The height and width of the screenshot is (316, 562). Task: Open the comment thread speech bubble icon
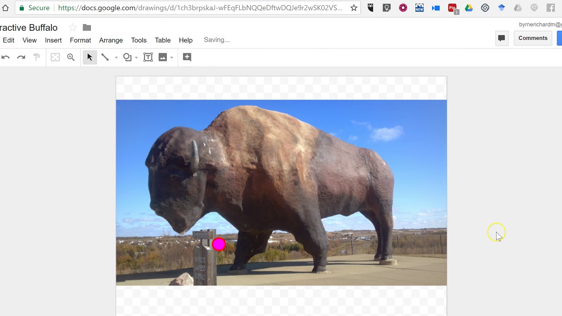coord(501,38)
